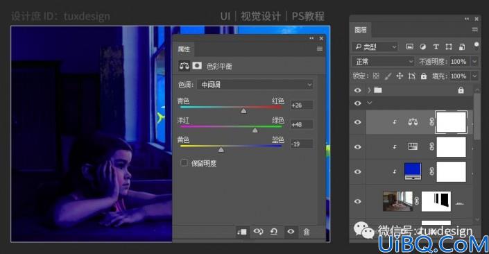Filter layers by type (T) icon
Viewport: 489px width, 254px height.
tap(436, 46)
